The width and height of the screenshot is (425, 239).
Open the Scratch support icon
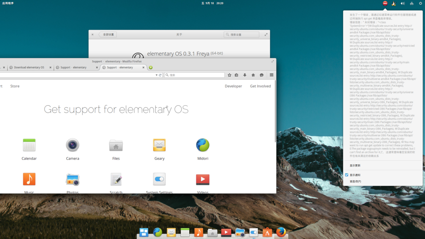tap(116, 179)
